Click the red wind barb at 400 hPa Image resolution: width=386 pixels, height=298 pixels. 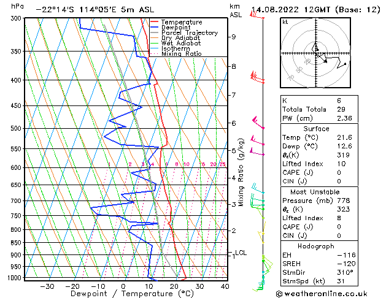[x=257, y=77]
